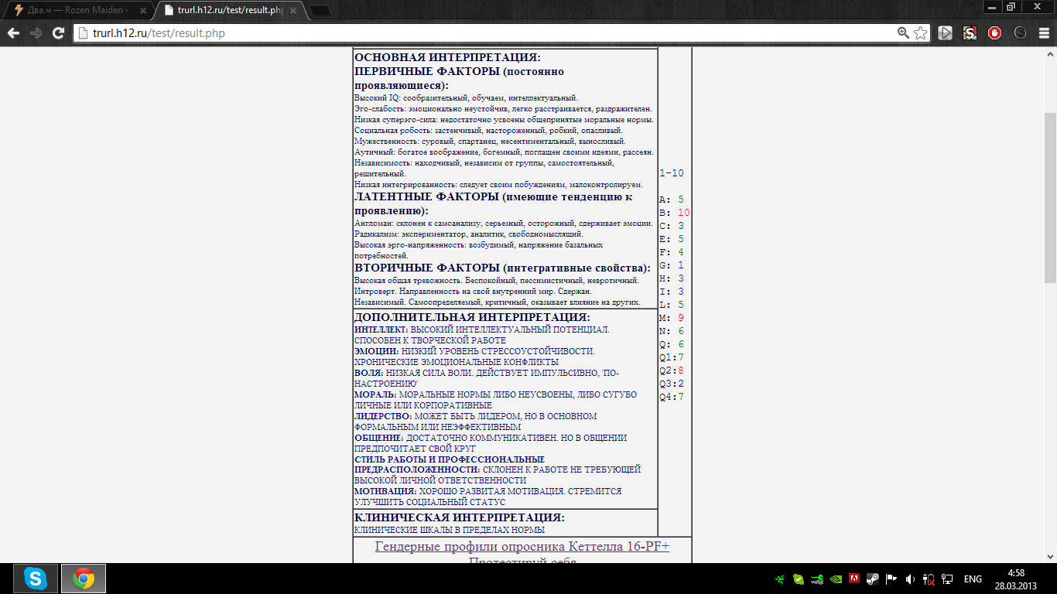The image size is (1057, 594).
Task: Click the forward navigation arrow
Action: coord(36,33)
